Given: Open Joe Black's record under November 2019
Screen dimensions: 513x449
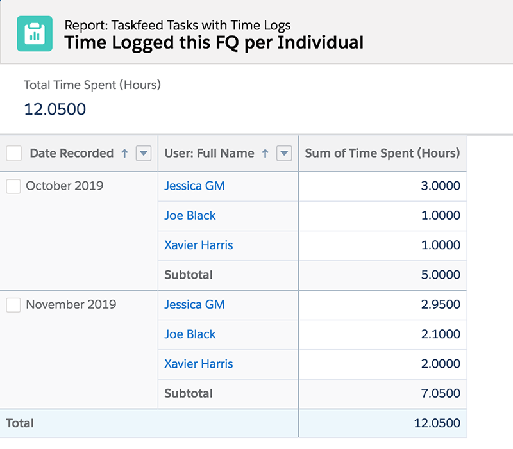Looking at the screenshot, I should click(x=189, y=334).
